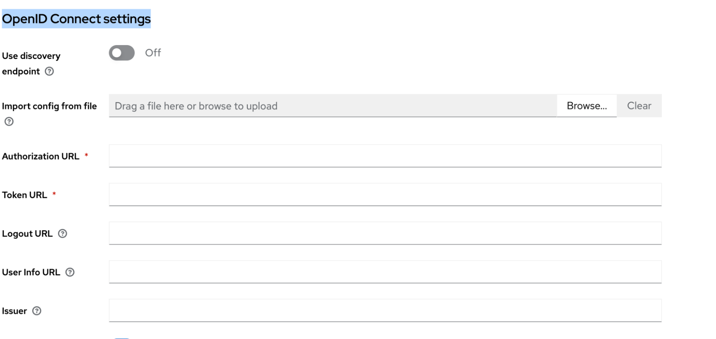This screenshot has width=716, height=339.
Task: Toggle the Use discovery endpoint switch
Action: [122, 53]
